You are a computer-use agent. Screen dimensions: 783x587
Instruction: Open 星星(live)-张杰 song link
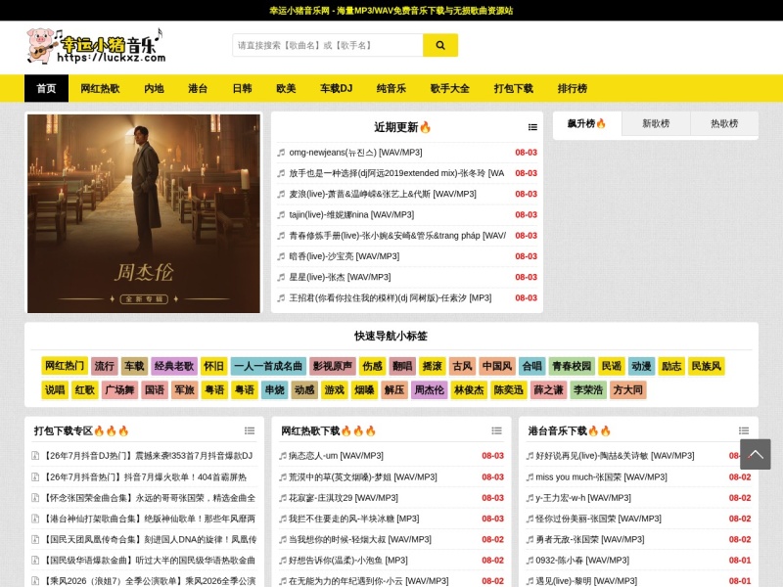coord(340,278)
